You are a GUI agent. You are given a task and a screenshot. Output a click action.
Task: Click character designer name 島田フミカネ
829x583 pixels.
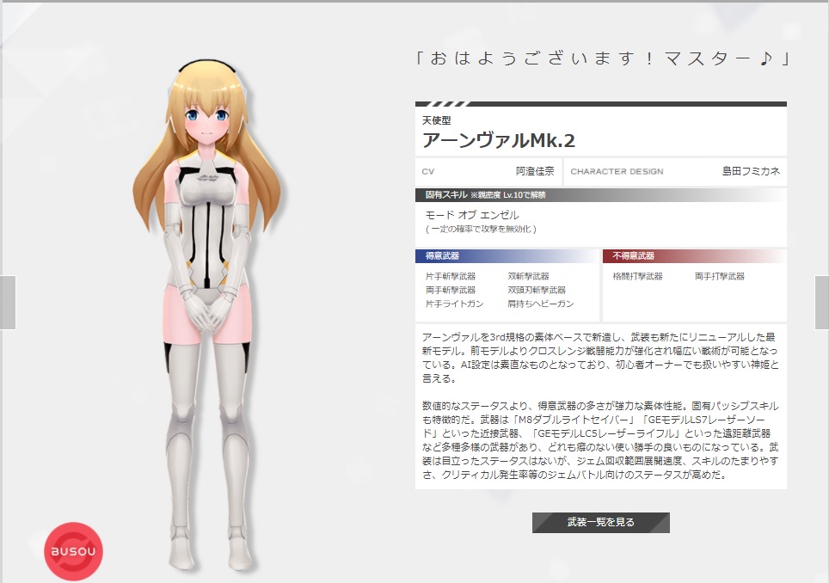[x=751, y=171]
